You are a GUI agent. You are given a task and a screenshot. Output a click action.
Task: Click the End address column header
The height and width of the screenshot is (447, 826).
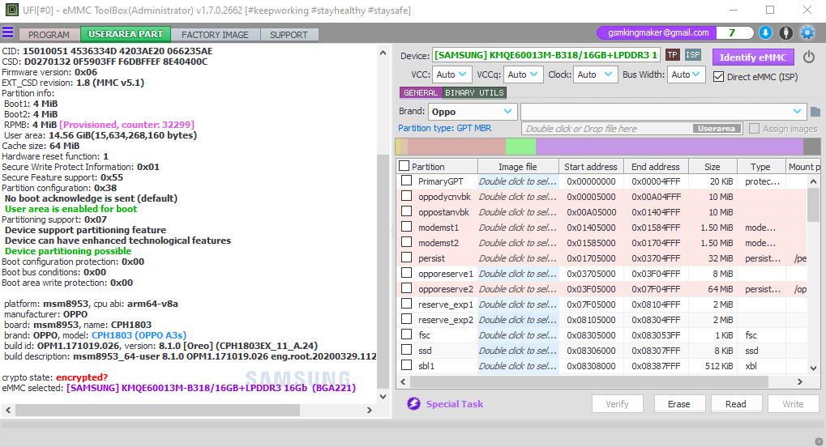tap(656, 166)
